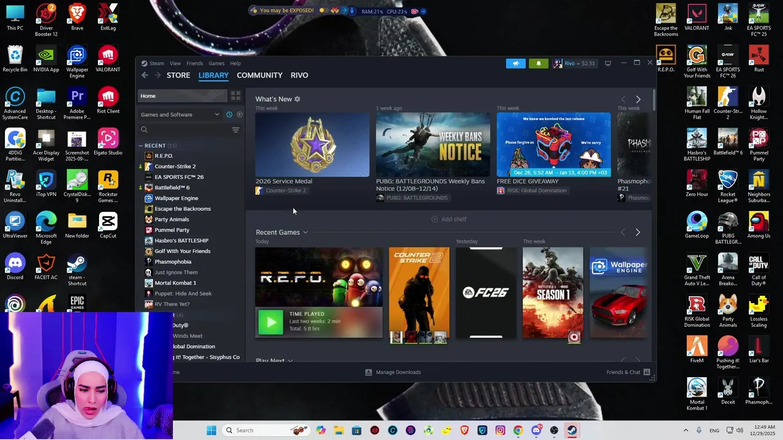This screenshot has height=440, width=783.
Task: Open Instagram from the taskbar
Action: [500, 430]
